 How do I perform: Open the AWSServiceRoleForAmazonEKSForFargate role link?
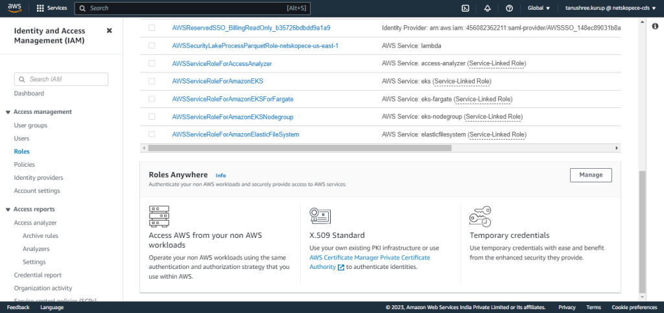(x=233, y=99)
